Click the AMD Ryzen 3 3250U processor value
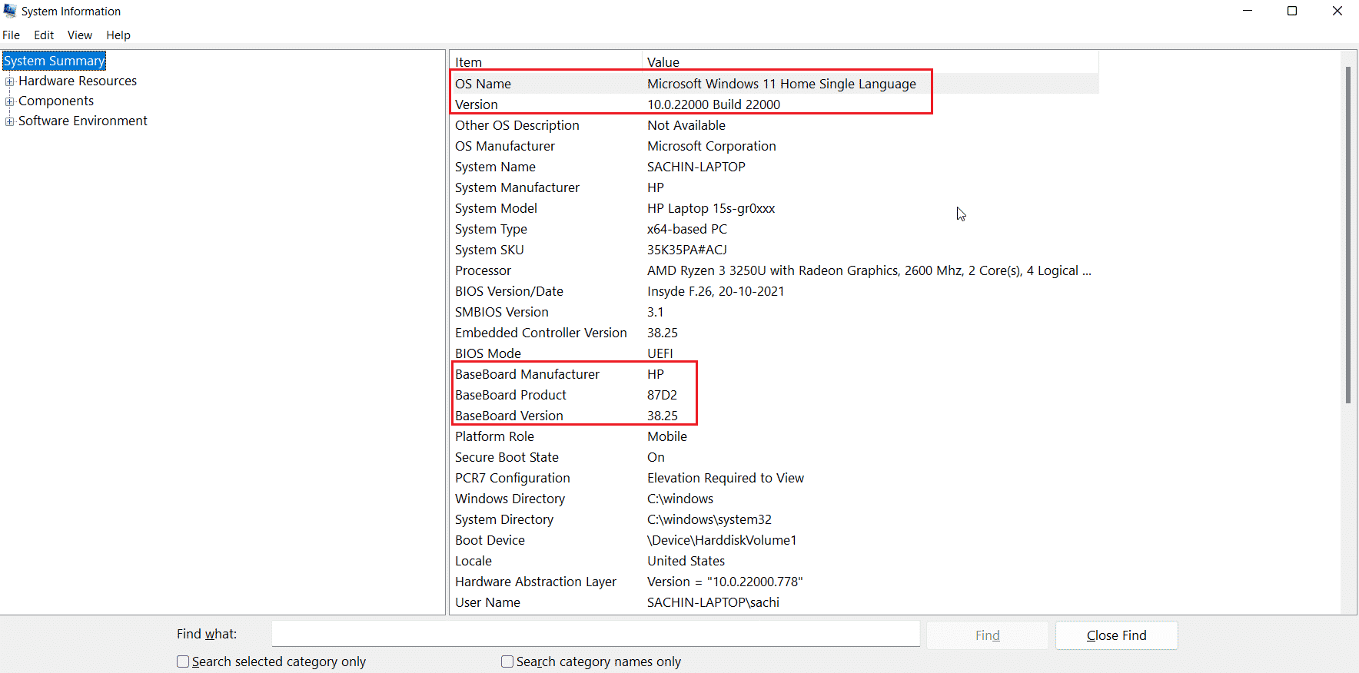The height and width of the screenshot is (673, 1359). point(869,270)
